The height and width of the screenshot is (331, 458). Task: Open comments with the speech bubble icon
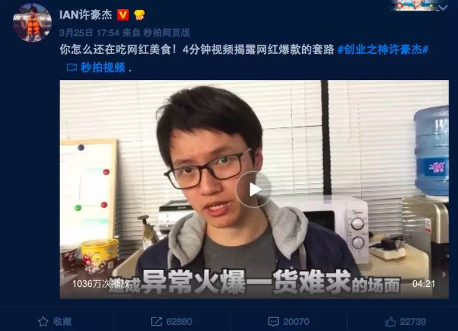[273, 322]
